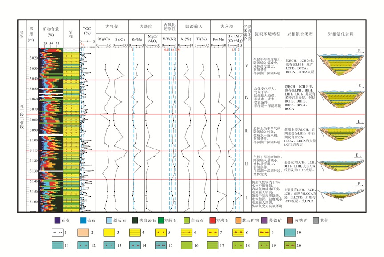Image resolution: width=384 pixels, height=257 pixels.
Task: Click the plain yellow pattern box 3
Action: [x=109, y=232]
